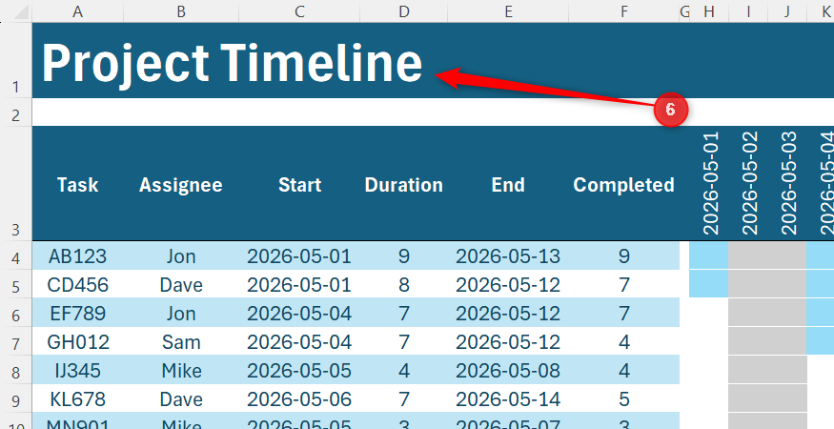Select column J header
Viewport: 834px width, 429px height.
787,11
